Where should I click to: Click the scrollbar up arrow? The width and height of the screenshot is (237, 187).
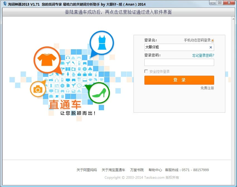coord(233,19)
